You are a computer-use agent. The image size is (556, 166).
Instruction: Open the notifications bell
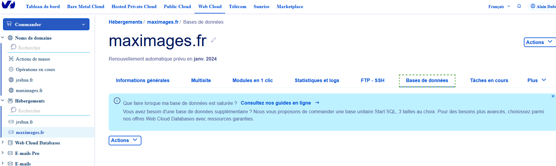pyautogui.click(x=519, y=6)
